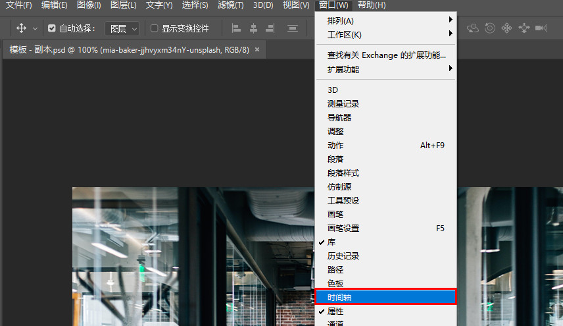Toggle the 自动选择 checkbox
This screenshot has width=563, height=326.
52,28
